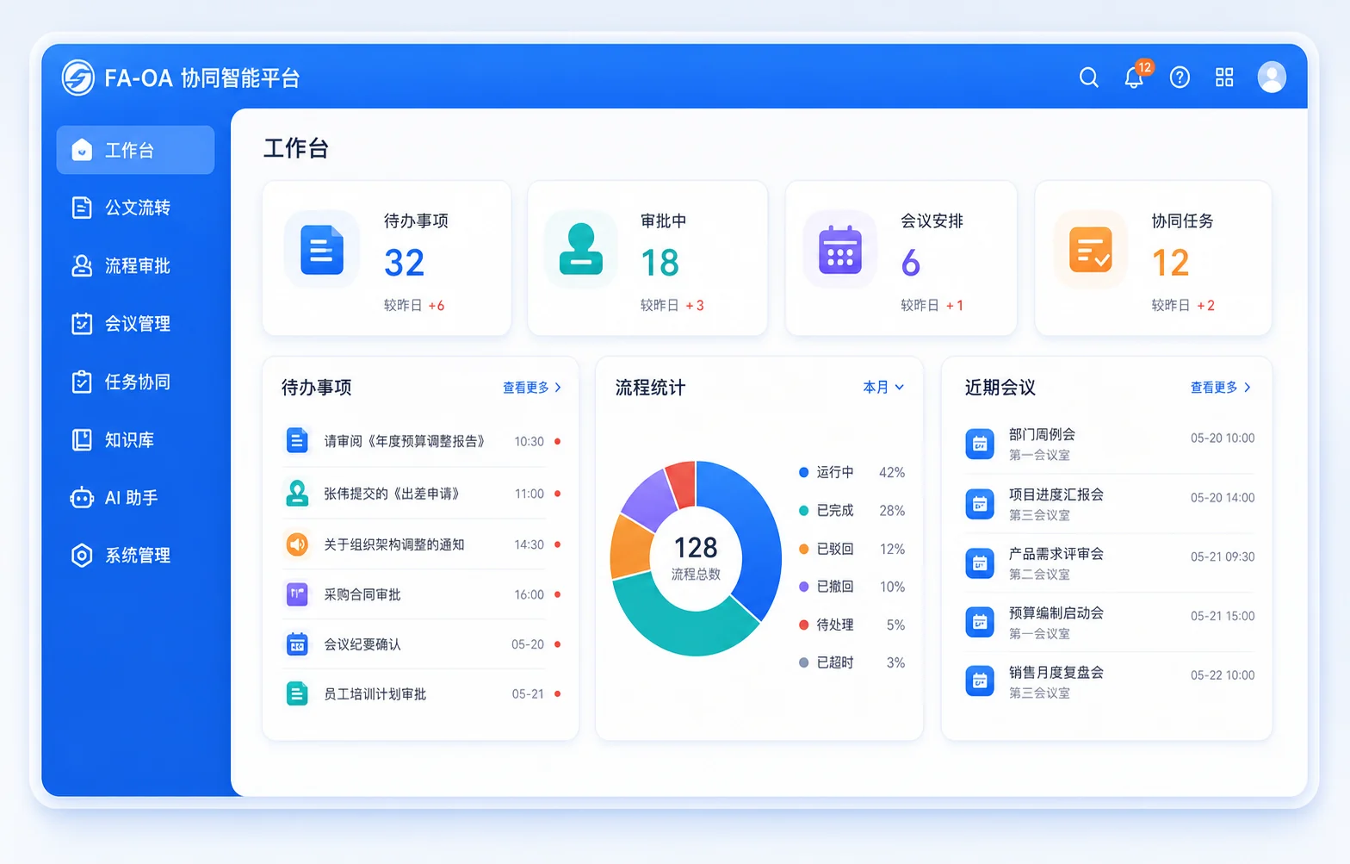Open meeting 预算编制启动会
The image size is (1350, 864).
pos(1109,622)
